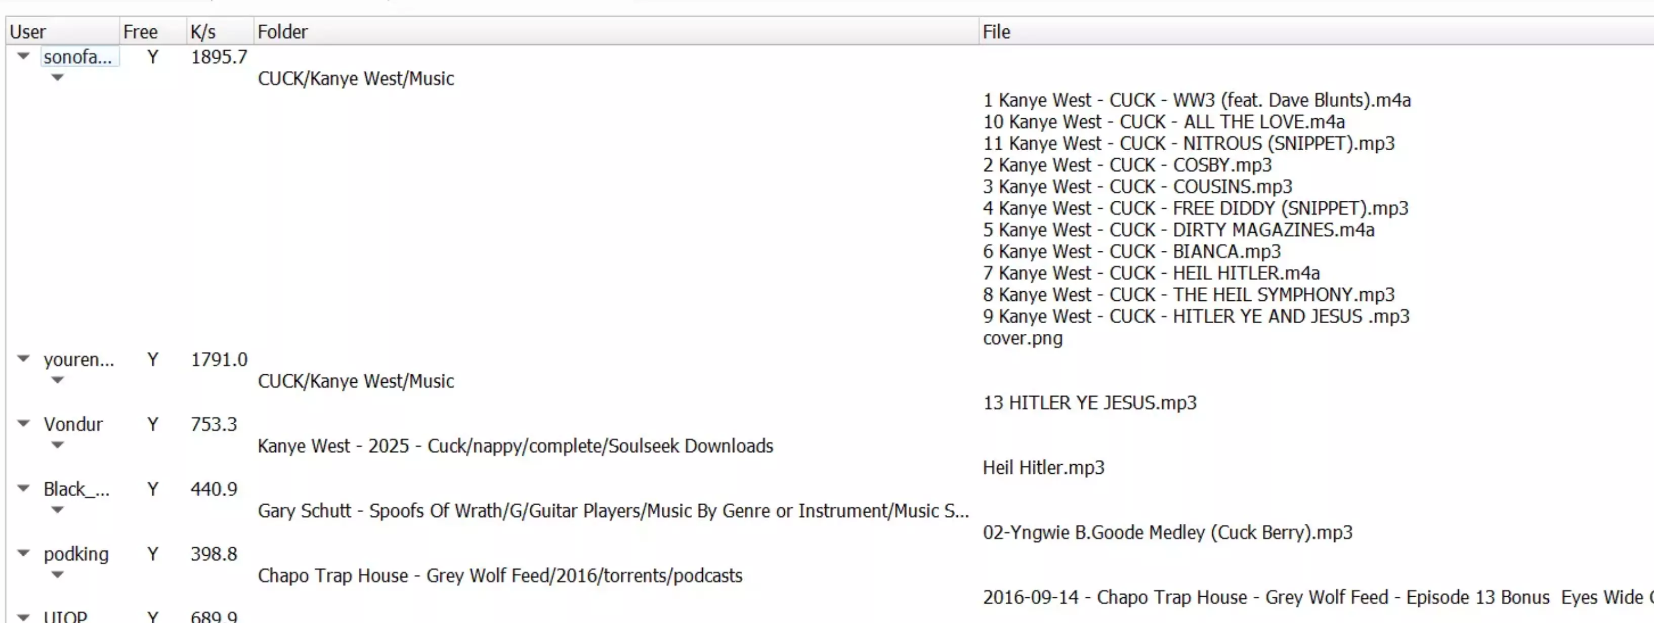Sort results by the User column header
This screenshot has height=623, width=1654.
62,31
